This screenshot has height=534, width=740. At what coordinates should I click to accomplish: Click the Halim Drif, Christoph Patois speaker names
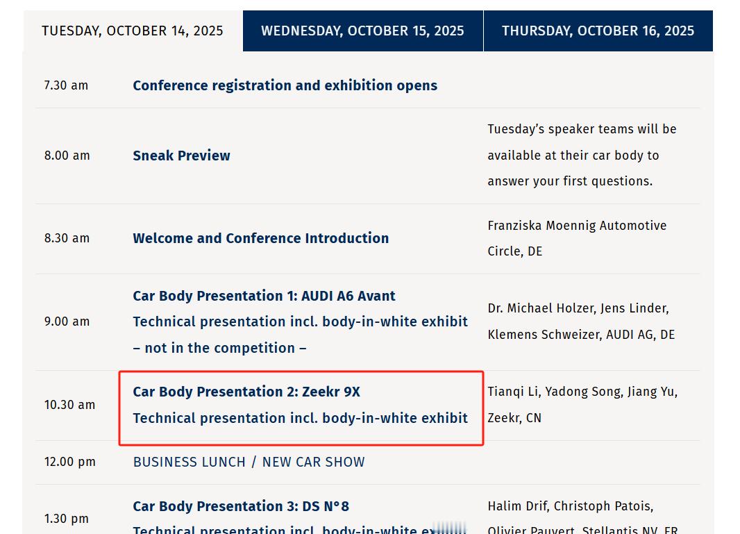point(571,506)
